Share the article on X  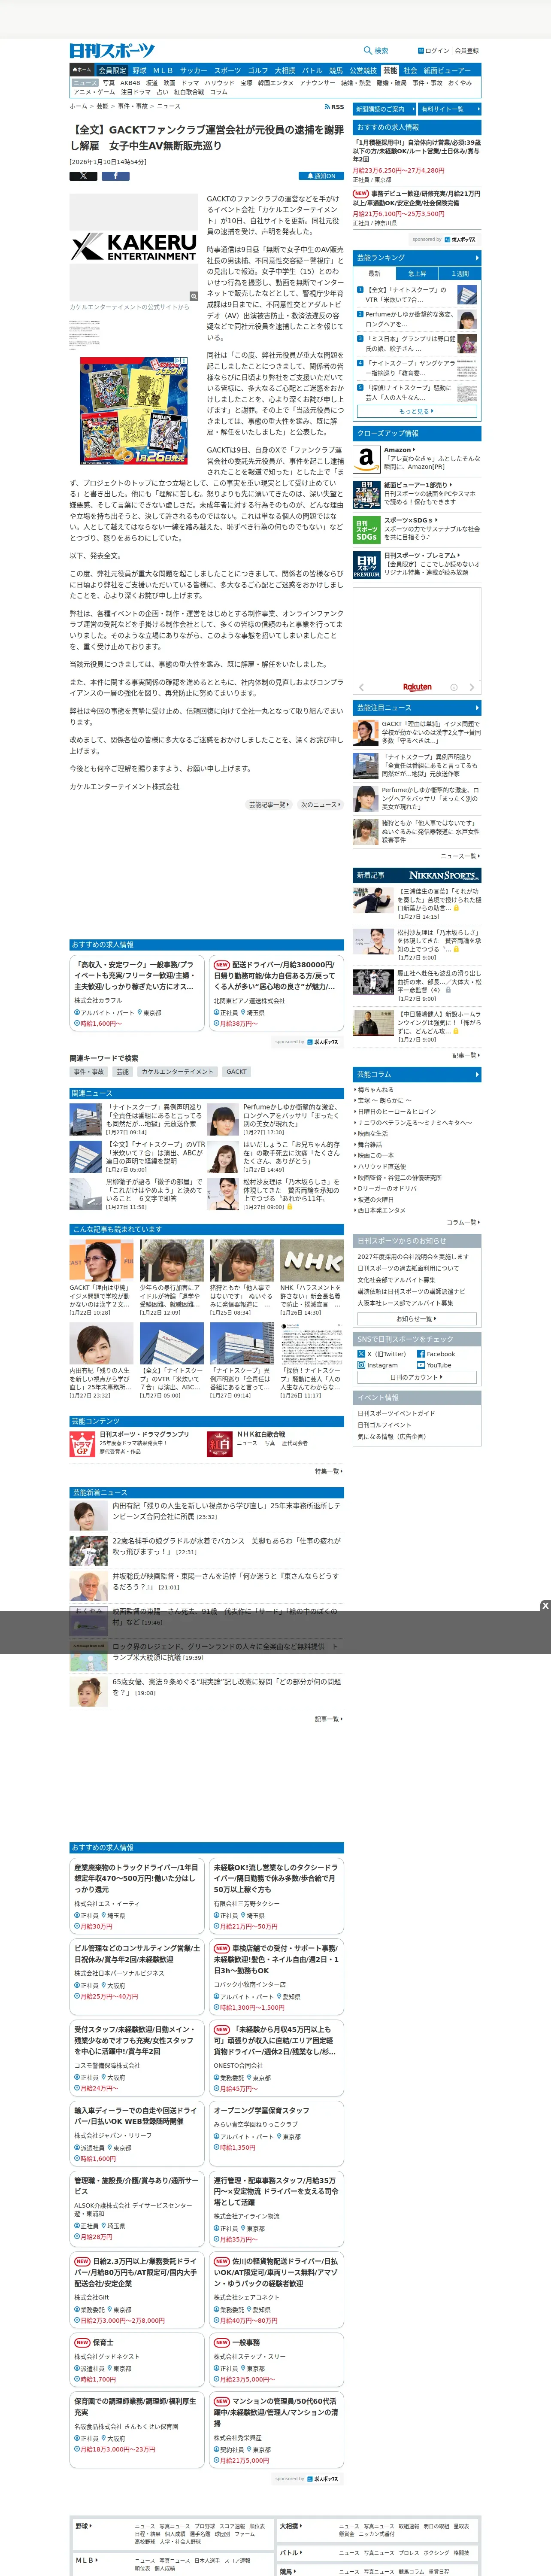click(83, 176)
